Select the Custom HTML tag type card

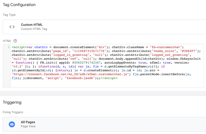(x=104, y=27)
